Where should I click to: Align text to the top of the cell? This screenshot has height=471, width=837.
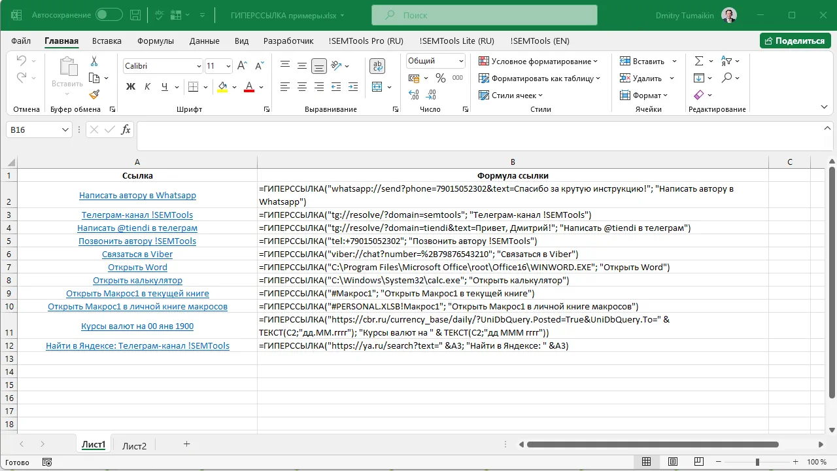point(285,65)
